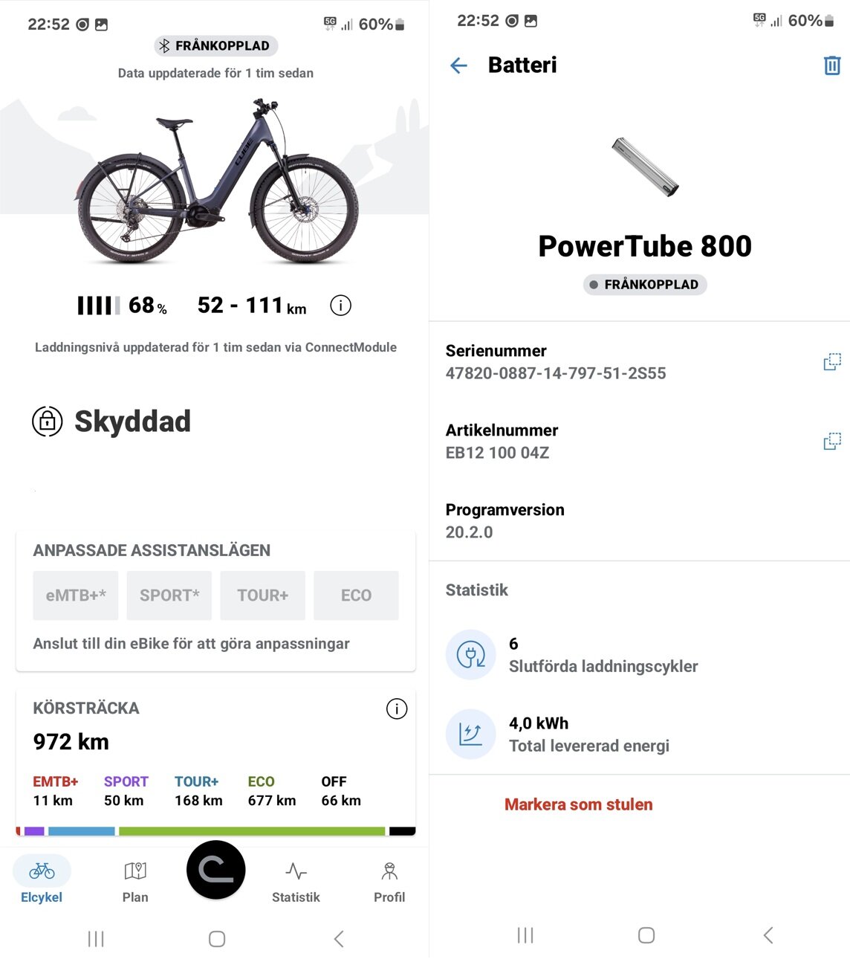Open range info icon beside 52 - 111 km
850x962 pixels.
click(340, 306)
